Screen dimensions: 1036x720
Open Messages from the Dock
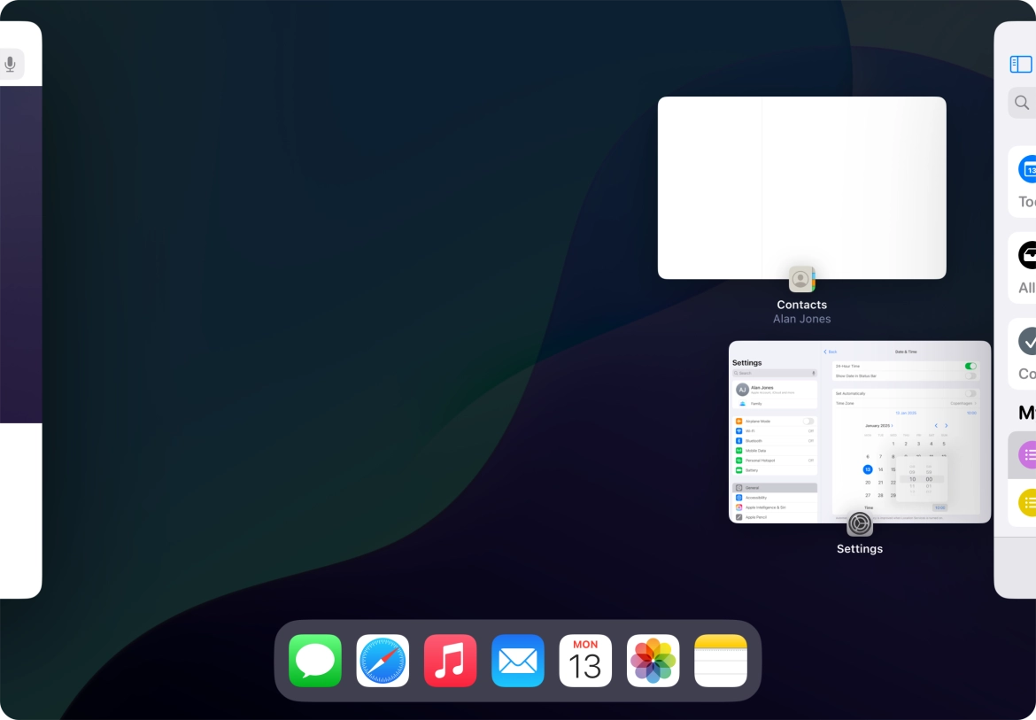[x=314, y=660]
